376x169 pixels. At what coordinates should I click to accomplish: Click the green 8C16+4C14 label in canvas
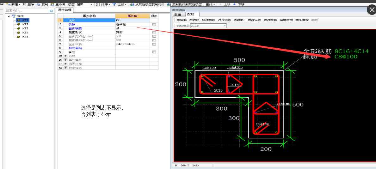(x=351, y=51)
